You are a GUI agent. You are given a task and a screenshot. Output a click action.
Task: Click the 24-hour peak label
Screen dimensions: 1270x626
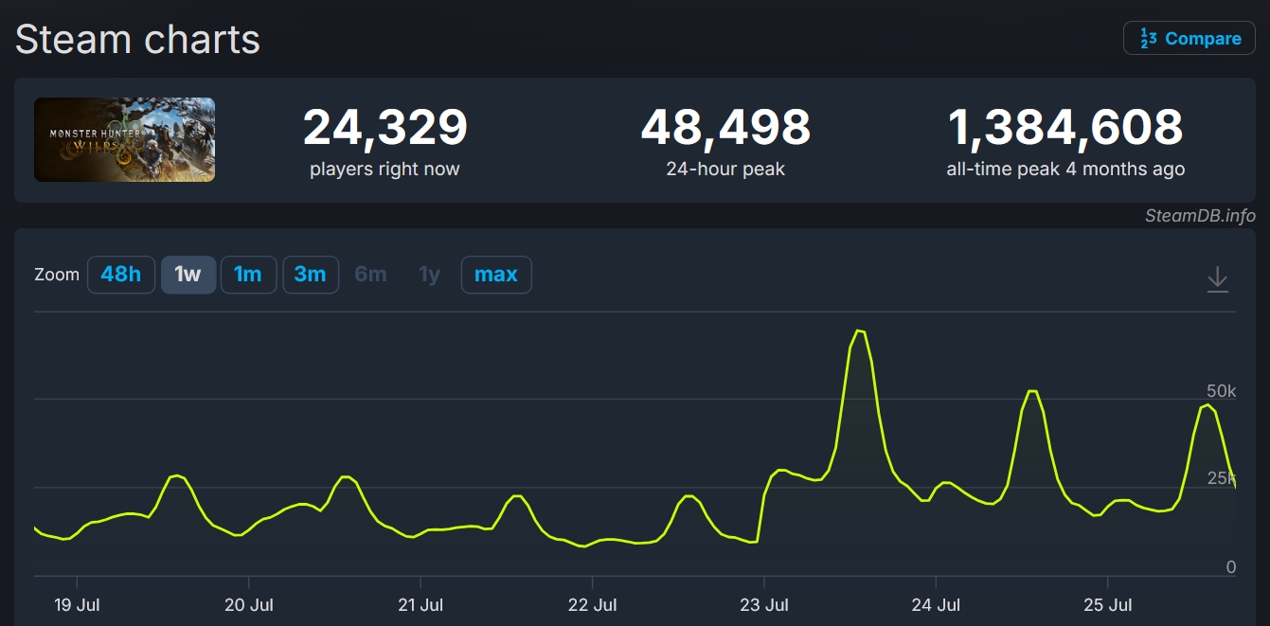(725, 170)
